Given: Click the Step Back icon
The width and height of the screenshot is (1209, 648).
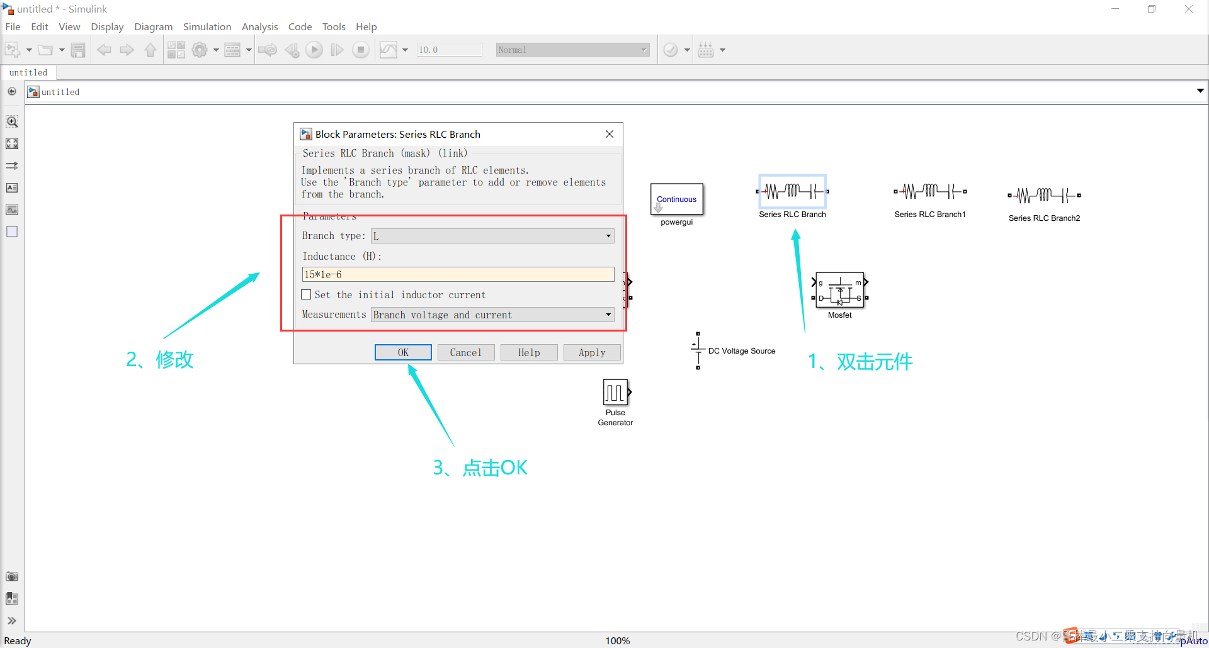Looking at the screenshot, I should tap(292, 50).
